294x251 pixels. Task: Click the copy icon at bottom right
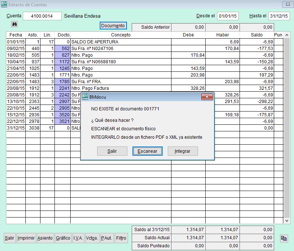[283, 238]
